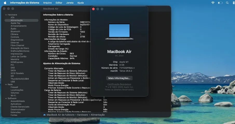Open the Janela menu
Screen dimensions: 235x124
click(70, 3)
